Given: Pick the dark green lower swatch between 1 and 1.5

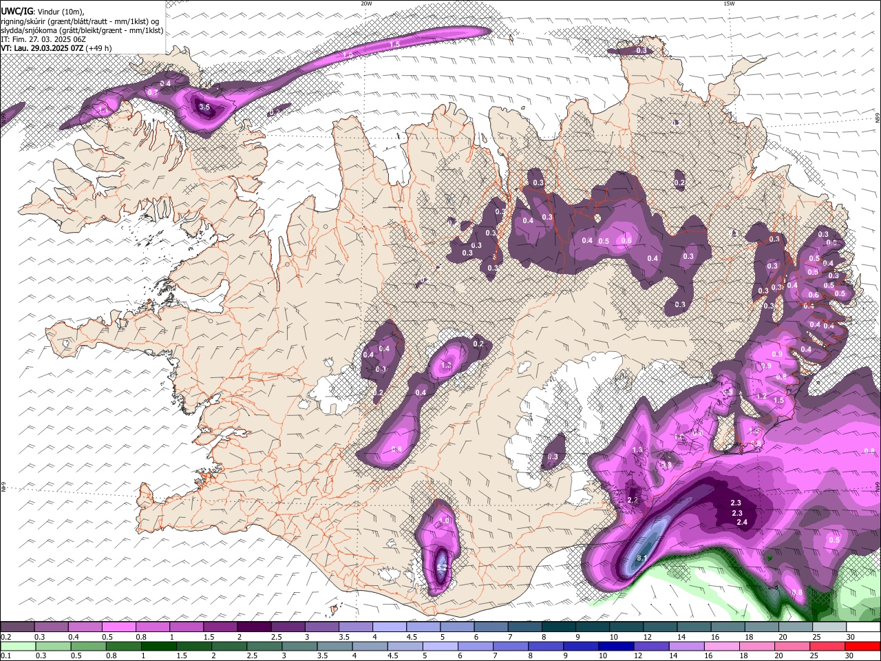Looking at the screenshot, I should [x=158, y=647].
